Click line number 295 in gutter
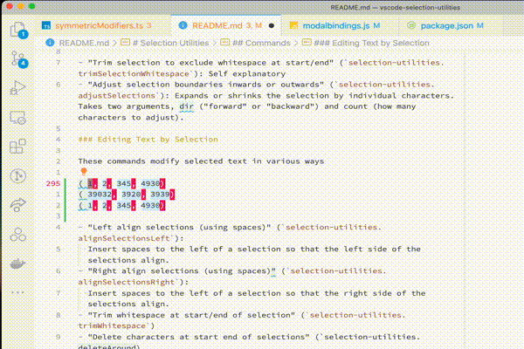 coord(53,183)
